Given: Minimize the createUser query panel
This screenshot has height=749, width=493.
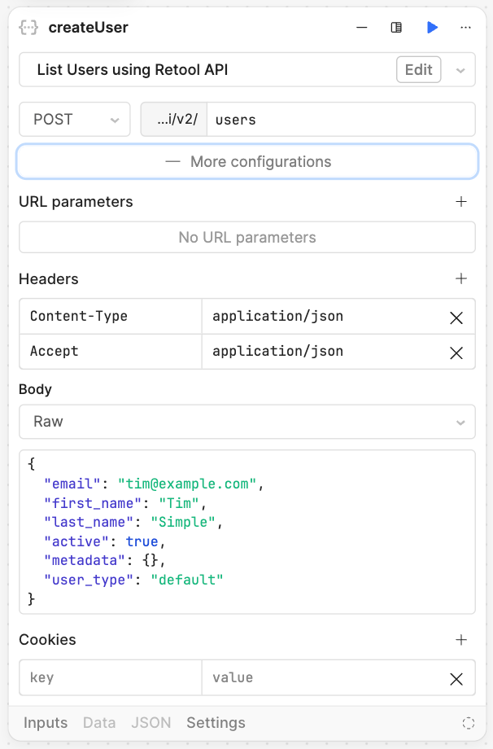Looking at the screenshot, I should pos(362,28).
